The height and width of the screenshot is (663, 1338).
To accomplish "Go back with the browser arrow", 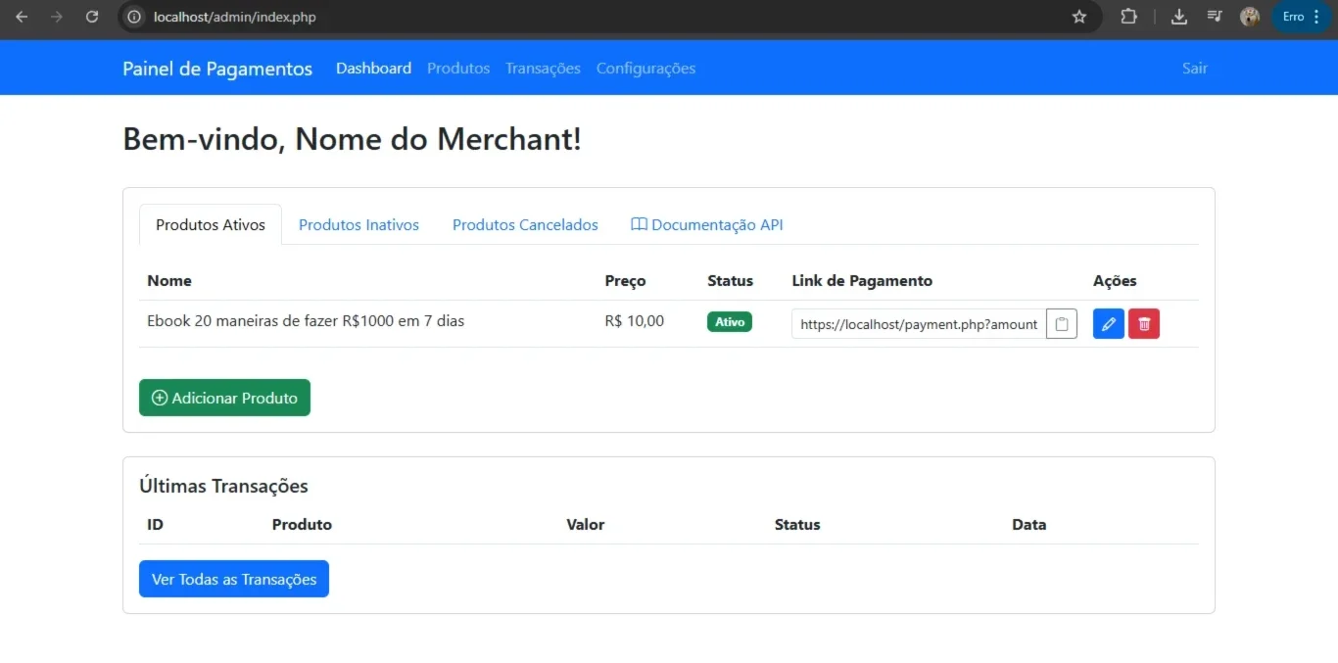I will (22, 17).
